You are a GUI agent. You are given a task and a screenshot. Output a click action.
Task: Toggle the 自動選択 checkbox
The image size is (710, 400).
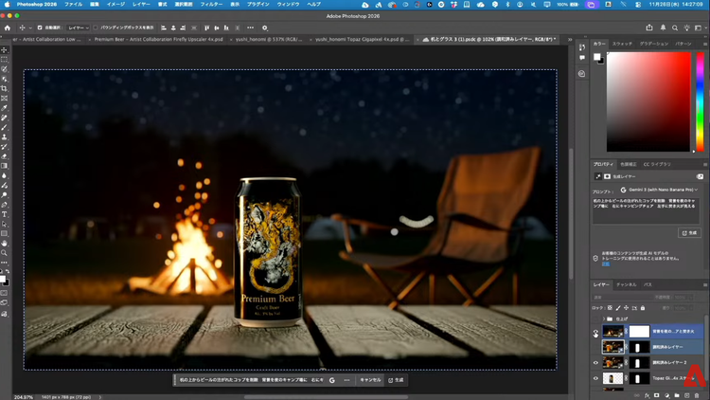click(42, 27)
